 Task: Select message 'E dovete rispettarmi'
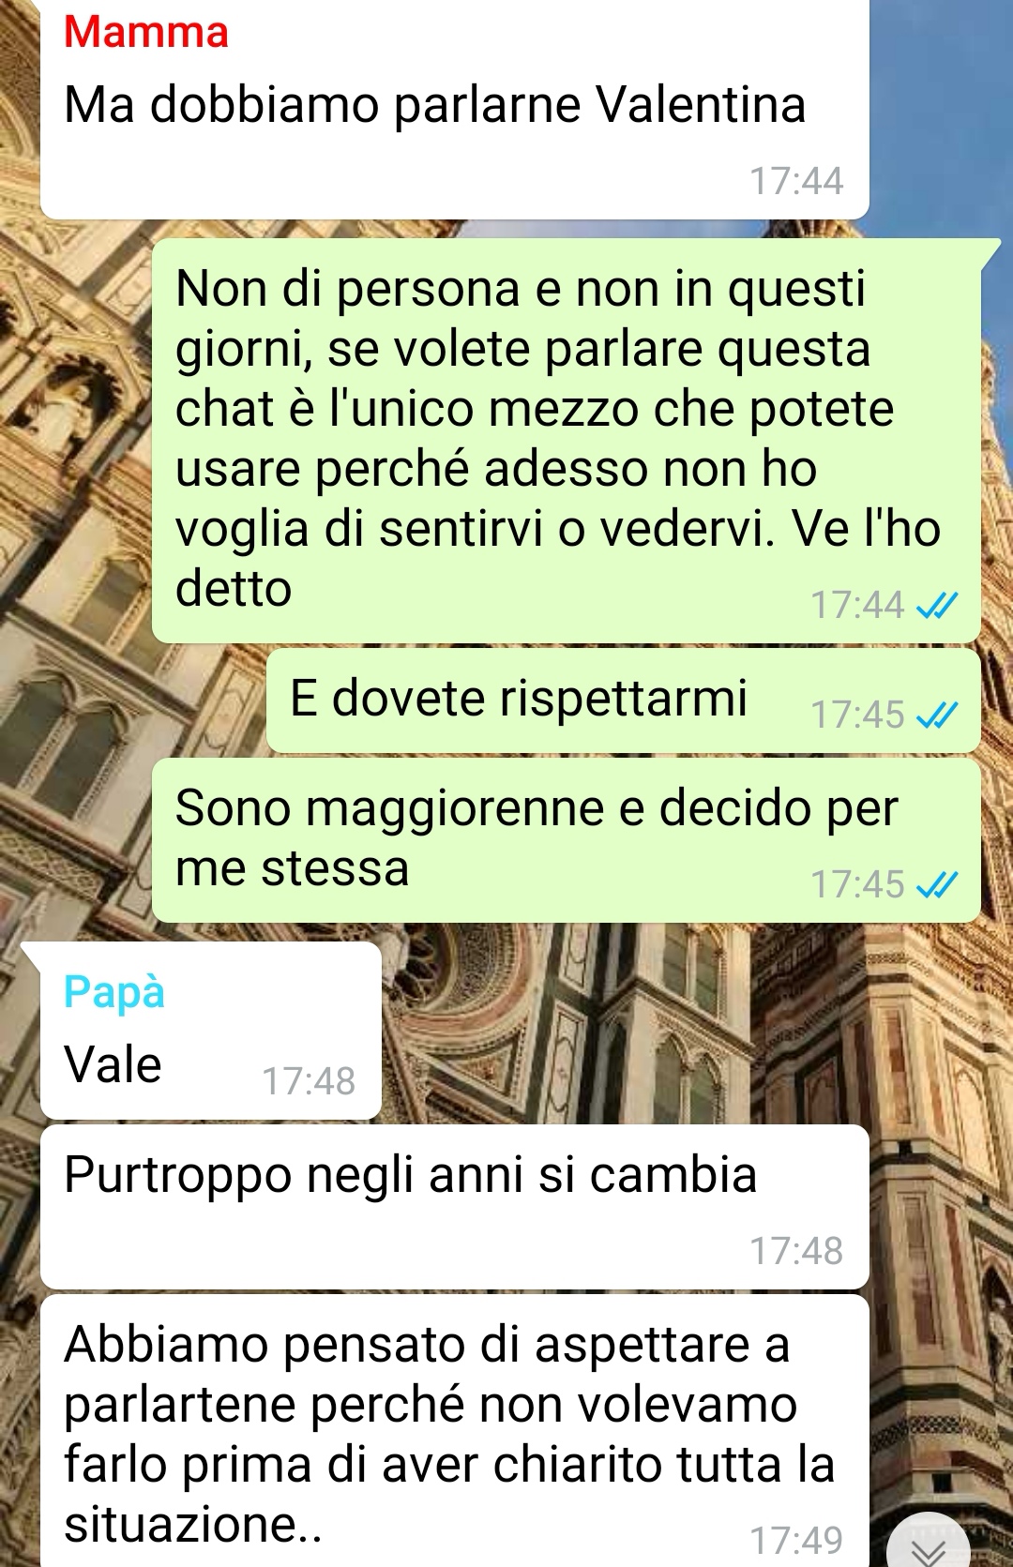pyautogui.click(x=624, y=700)
